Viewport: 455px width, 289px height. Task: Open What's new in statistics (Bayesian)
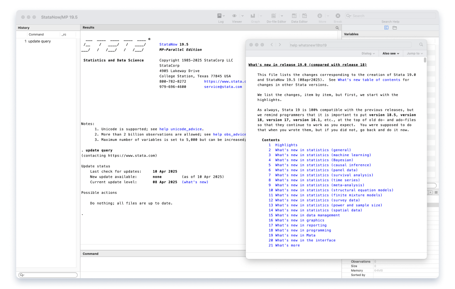314,160
